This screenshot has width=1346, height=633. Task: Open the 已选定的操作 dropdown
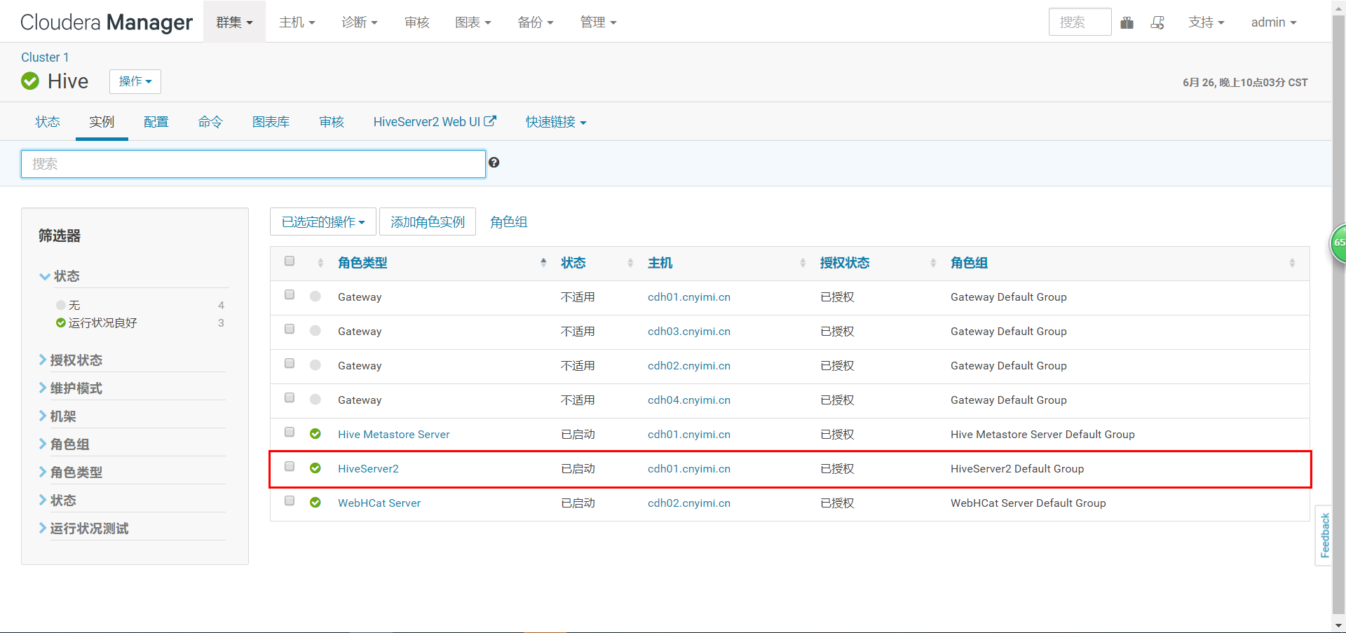click(322, 221)
